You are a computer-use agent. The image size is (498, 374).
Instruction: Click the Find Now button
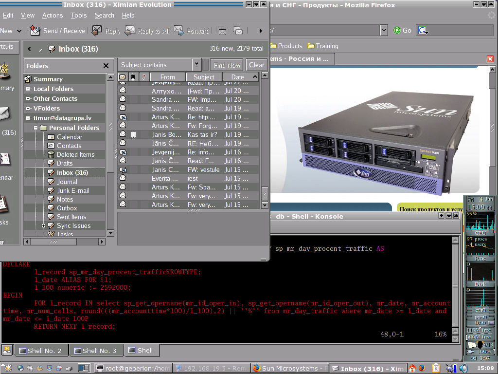(227, 65)
